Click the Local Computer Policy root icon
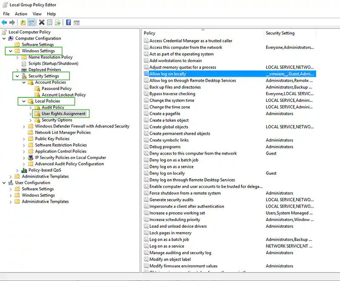Image resolution: width=340 pixels, height=281 pixels. pyautogui.click(x=4, y=32)
